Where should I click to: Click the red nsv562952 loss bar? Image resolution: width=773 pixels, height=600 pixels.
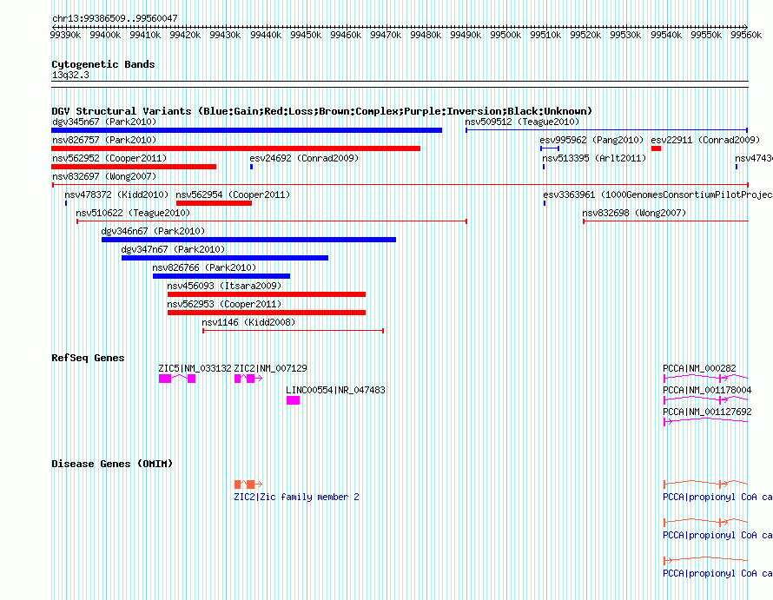tap(134, 167)
